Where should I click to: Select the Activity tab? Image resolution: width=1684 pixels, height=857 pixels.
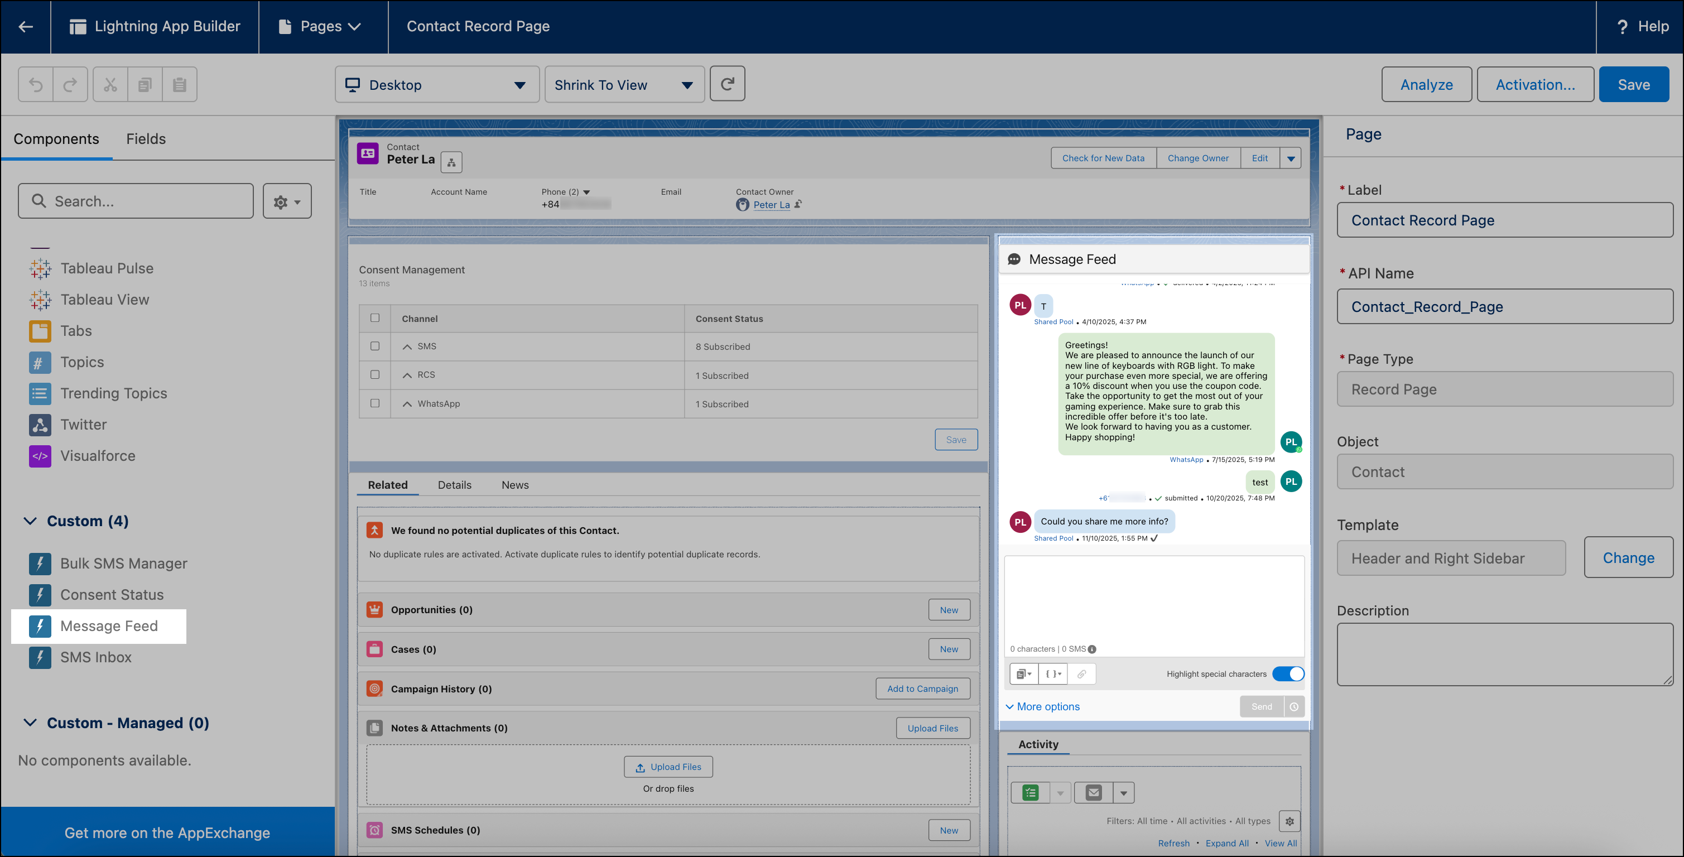1038,744
